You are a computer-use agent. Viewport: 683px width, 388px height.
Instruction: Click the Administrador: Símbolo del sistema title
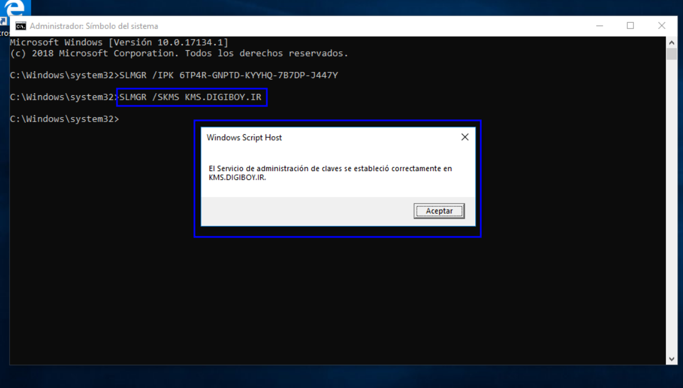coord(94,26)
